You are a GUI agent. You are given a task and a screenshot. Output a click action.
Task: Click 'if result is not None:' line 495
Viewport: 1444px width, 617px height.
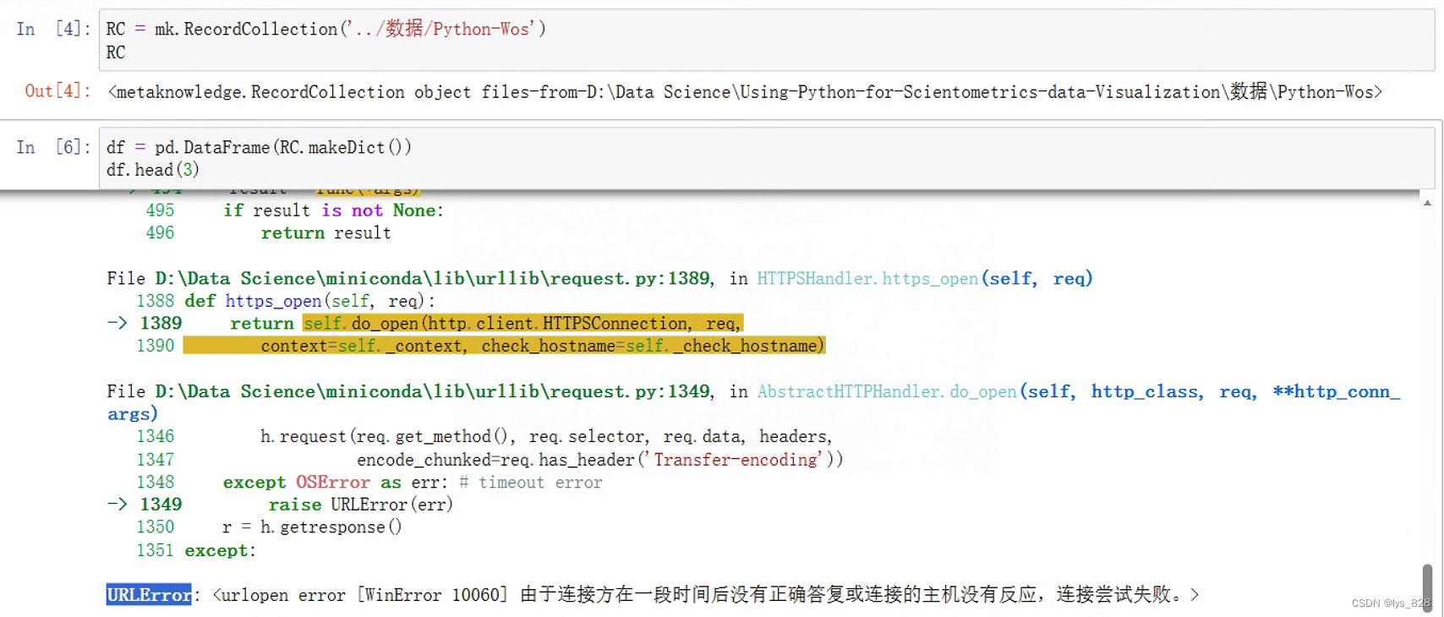tap(333, 210)
